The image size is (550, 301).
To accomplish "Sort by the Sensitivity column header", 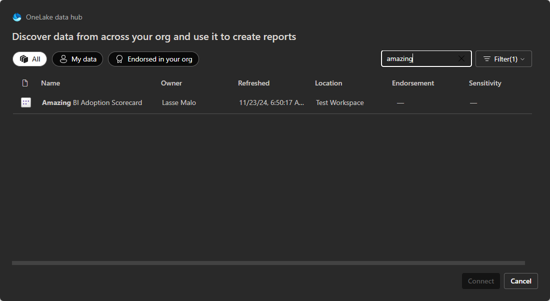I will point(485,83).
